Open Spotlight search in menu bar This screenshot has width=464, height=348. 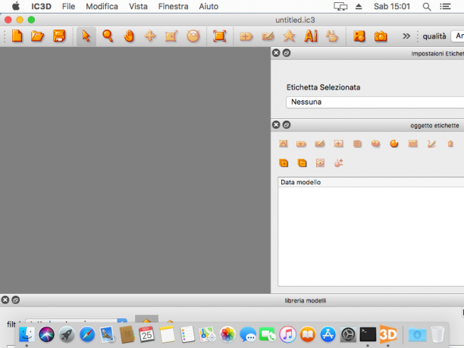coord(426,7)
